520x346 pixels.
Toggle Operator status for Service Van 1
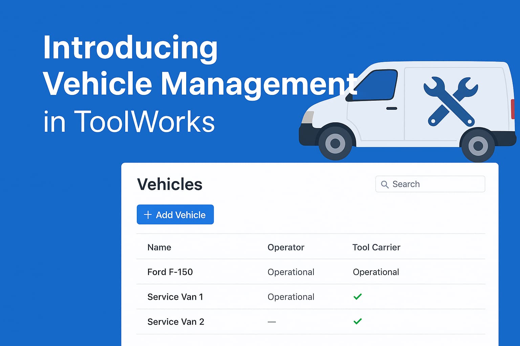[291, 297]
